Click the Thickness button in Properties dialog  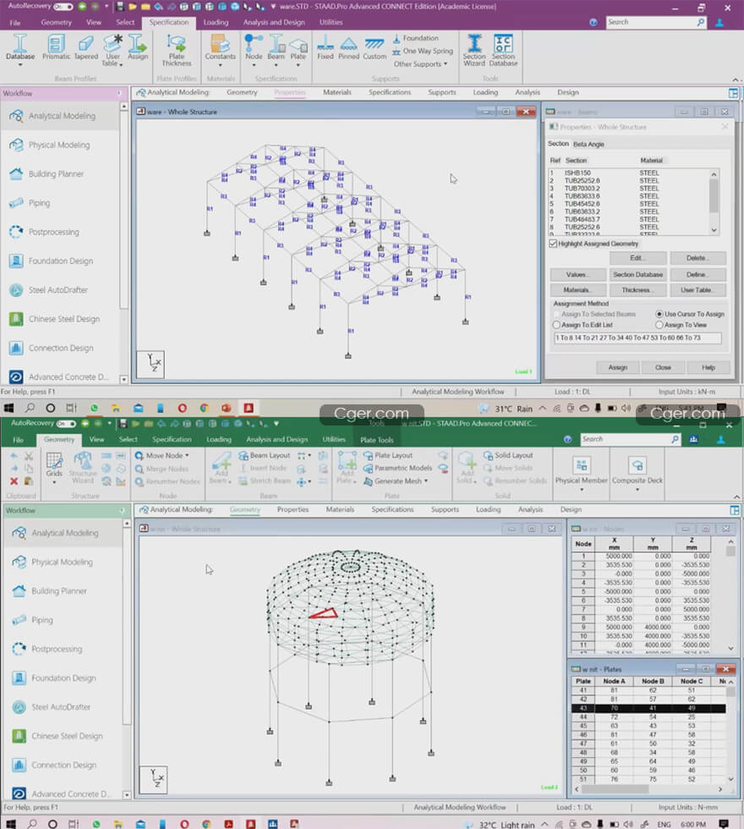637,290
